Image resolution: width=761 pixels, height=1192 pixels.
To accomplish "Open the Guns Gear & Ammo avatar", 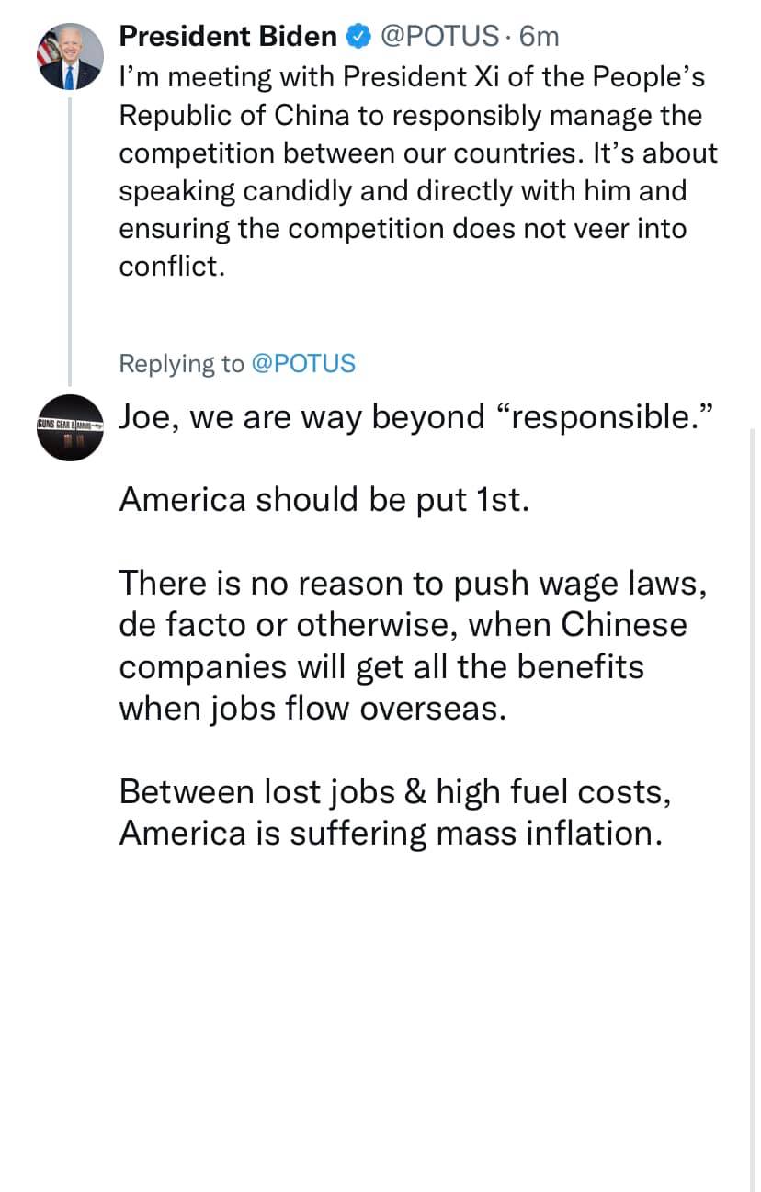I will pos(70,428).
